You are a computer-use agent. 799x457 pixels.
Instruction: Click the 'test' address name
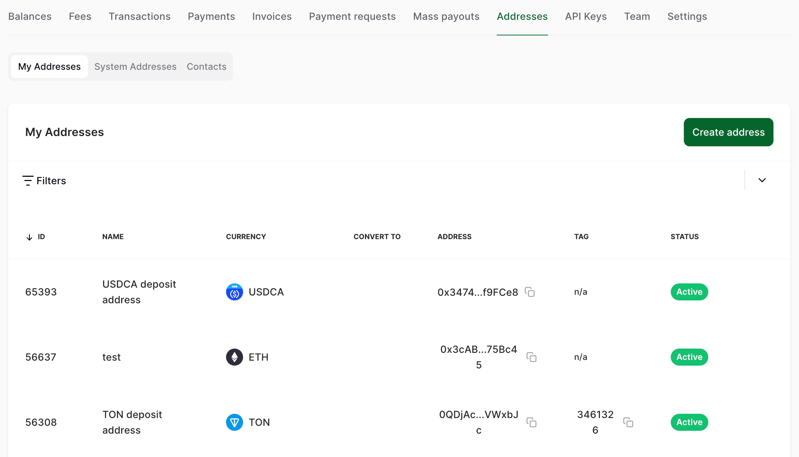(112, 357)
